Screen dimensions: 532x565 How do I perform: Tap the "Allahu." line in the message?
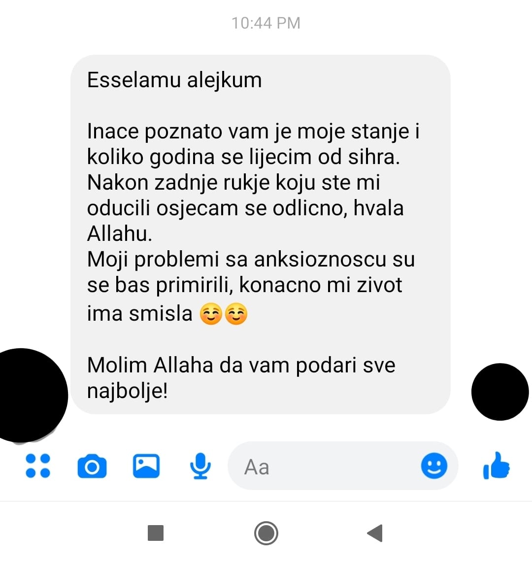click(120, 233)
